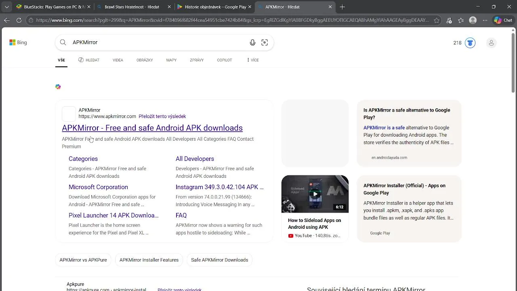Open Is APKMirror a safe alternative card

point(409,133)
